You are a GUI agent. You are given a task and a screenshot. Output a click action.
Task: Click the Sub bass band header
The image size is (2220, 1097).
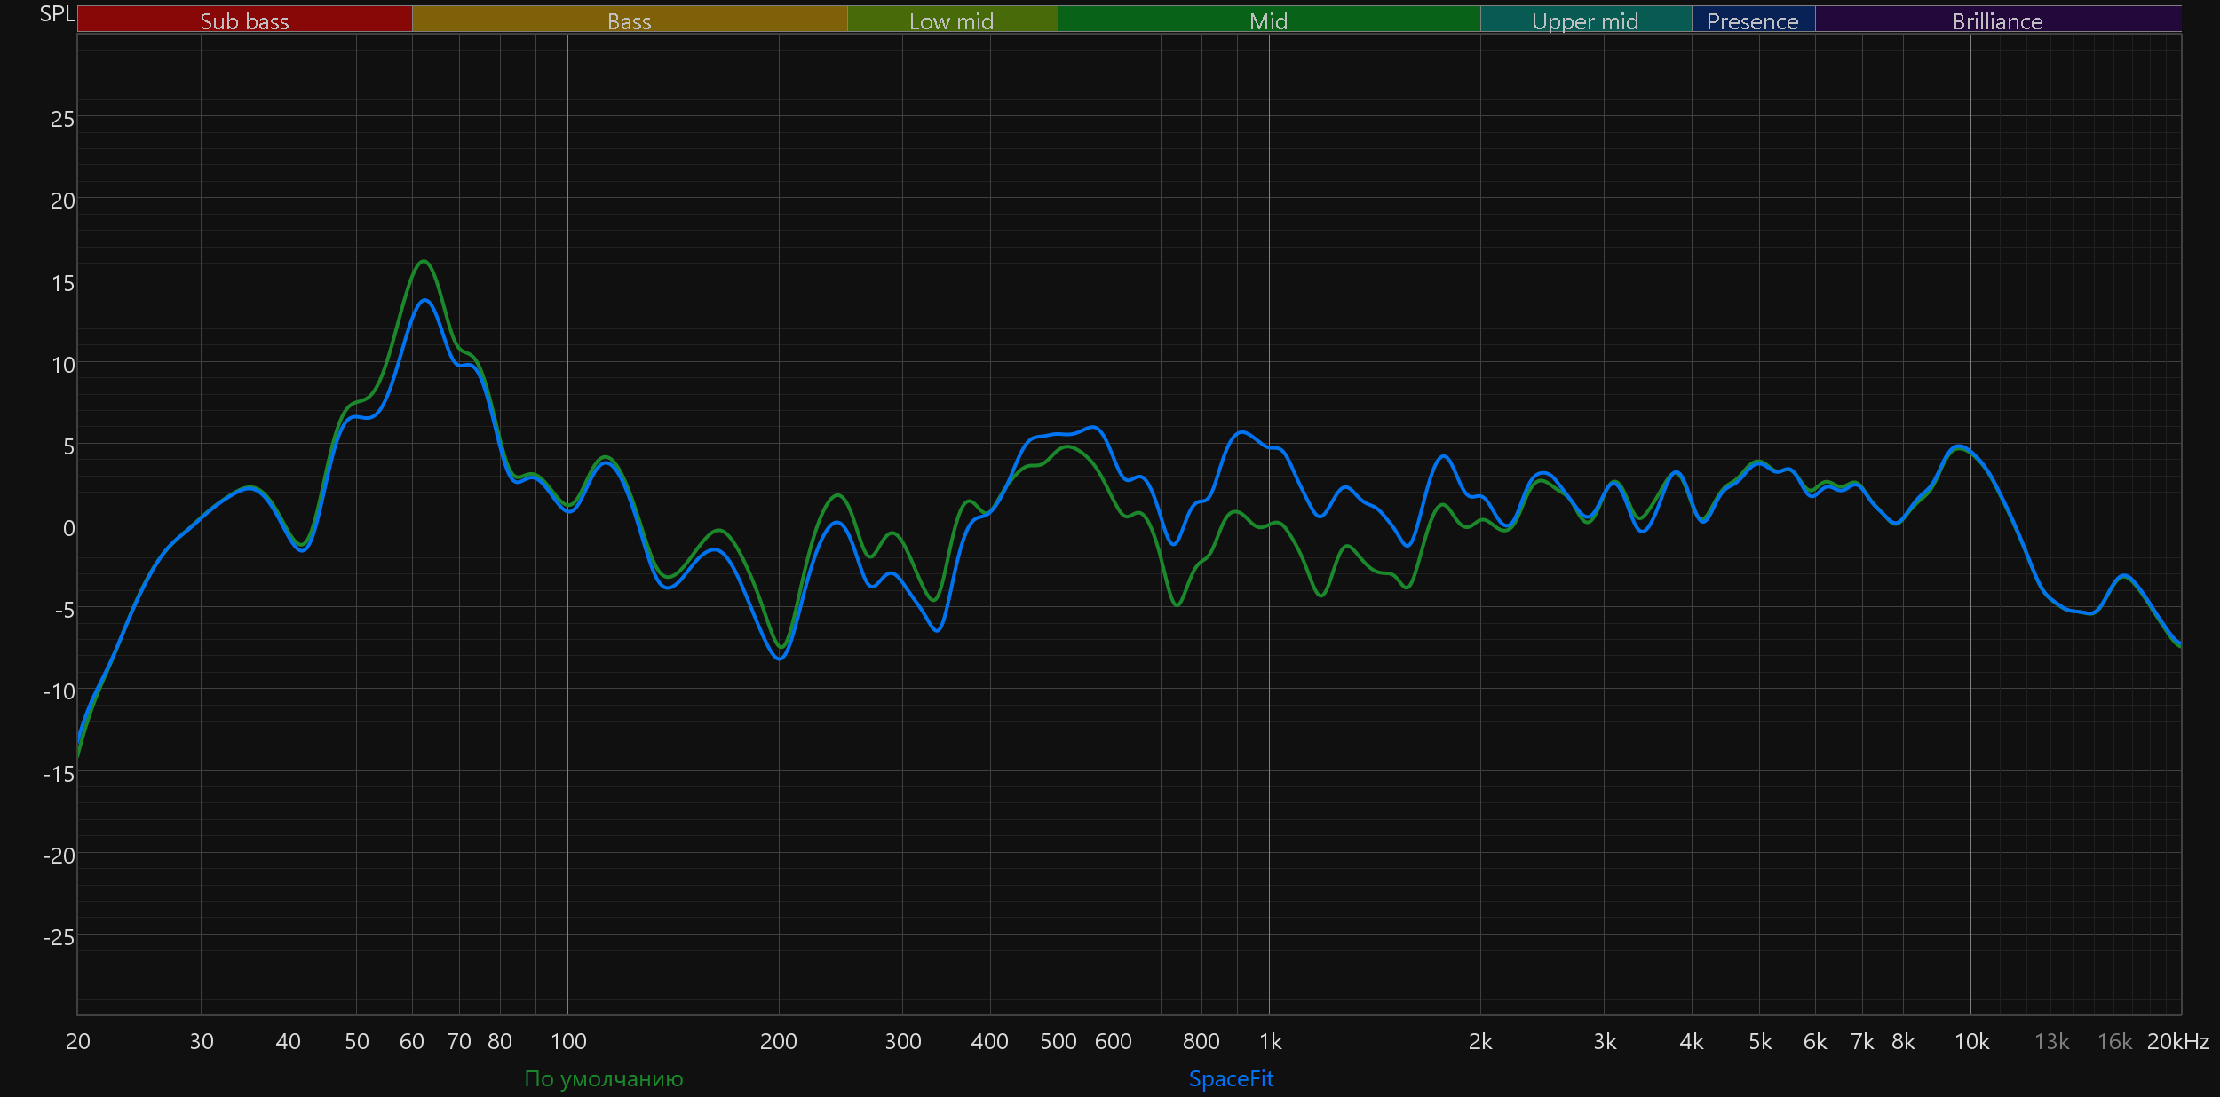tap(244, 20)
